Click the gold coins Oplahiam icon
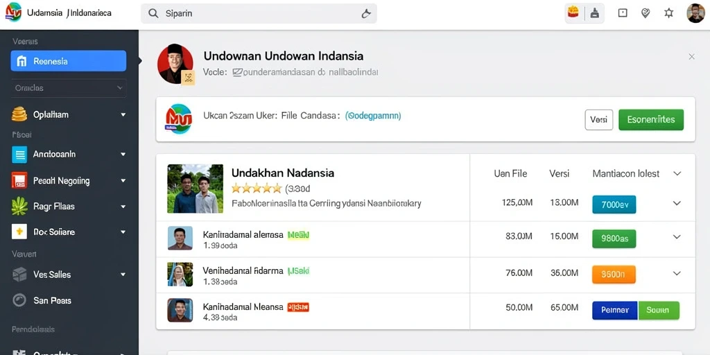 pyautogui.click(x=19, y=114)
